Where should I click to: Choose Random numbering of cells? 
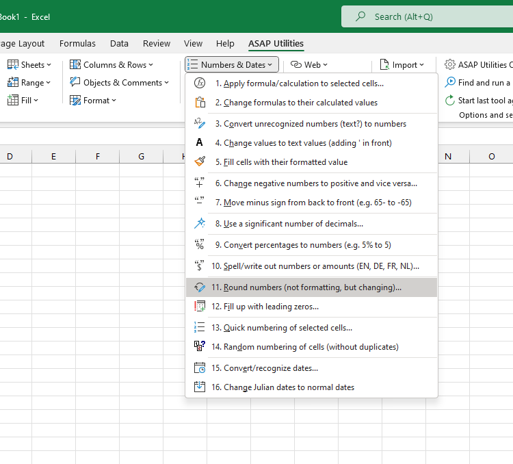(x=311, y=346)
